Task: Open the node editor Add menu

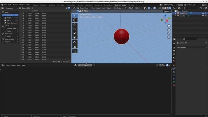Action: pos(19,65)
